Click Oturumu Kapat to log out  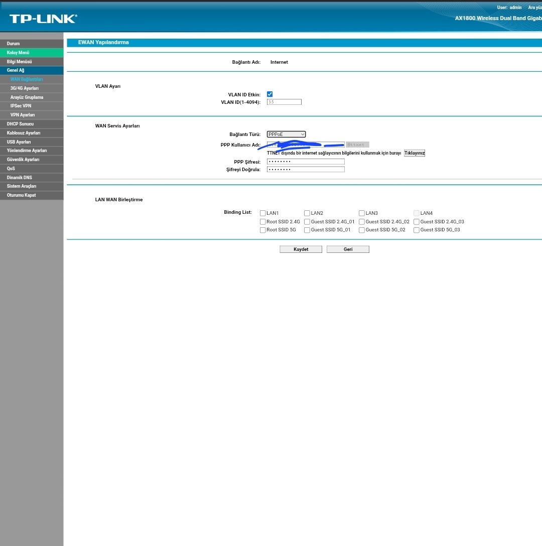coord(32,195)
